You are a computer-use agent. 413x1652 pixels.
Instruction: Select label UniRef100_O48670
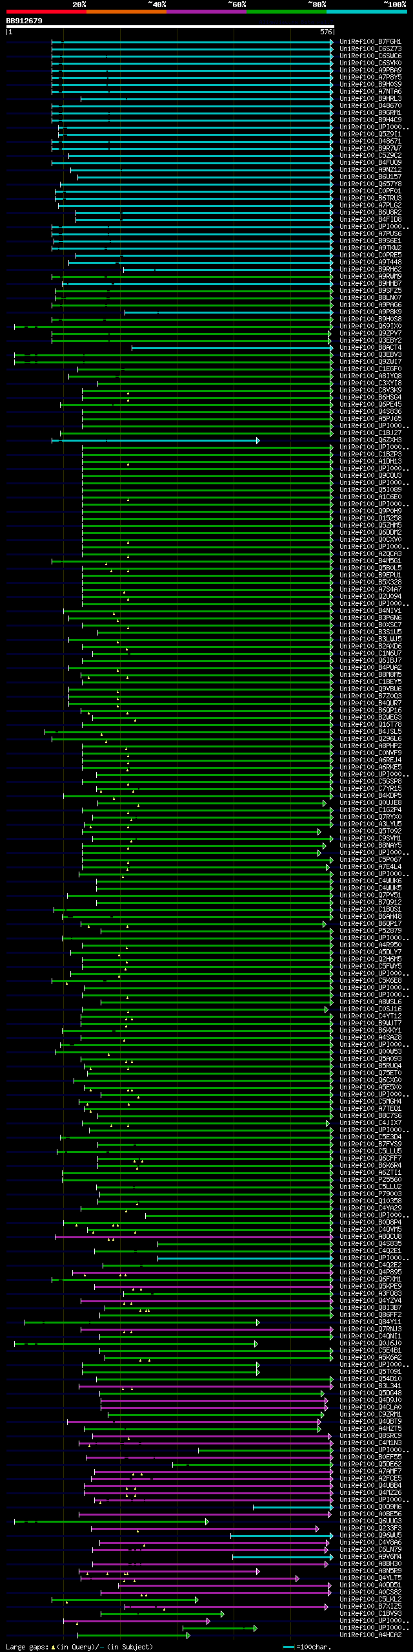click(x=370, y=106)
